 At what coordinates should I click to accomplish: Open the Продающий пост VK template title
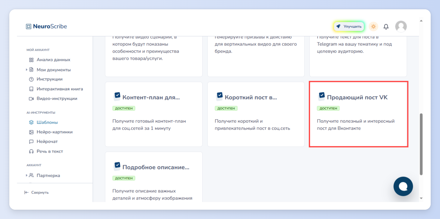tap(357, 97)
